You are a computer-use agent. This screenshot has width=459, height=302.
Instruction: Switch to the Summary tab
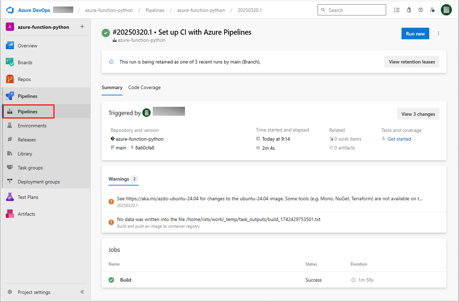click(x=112, y=88)
